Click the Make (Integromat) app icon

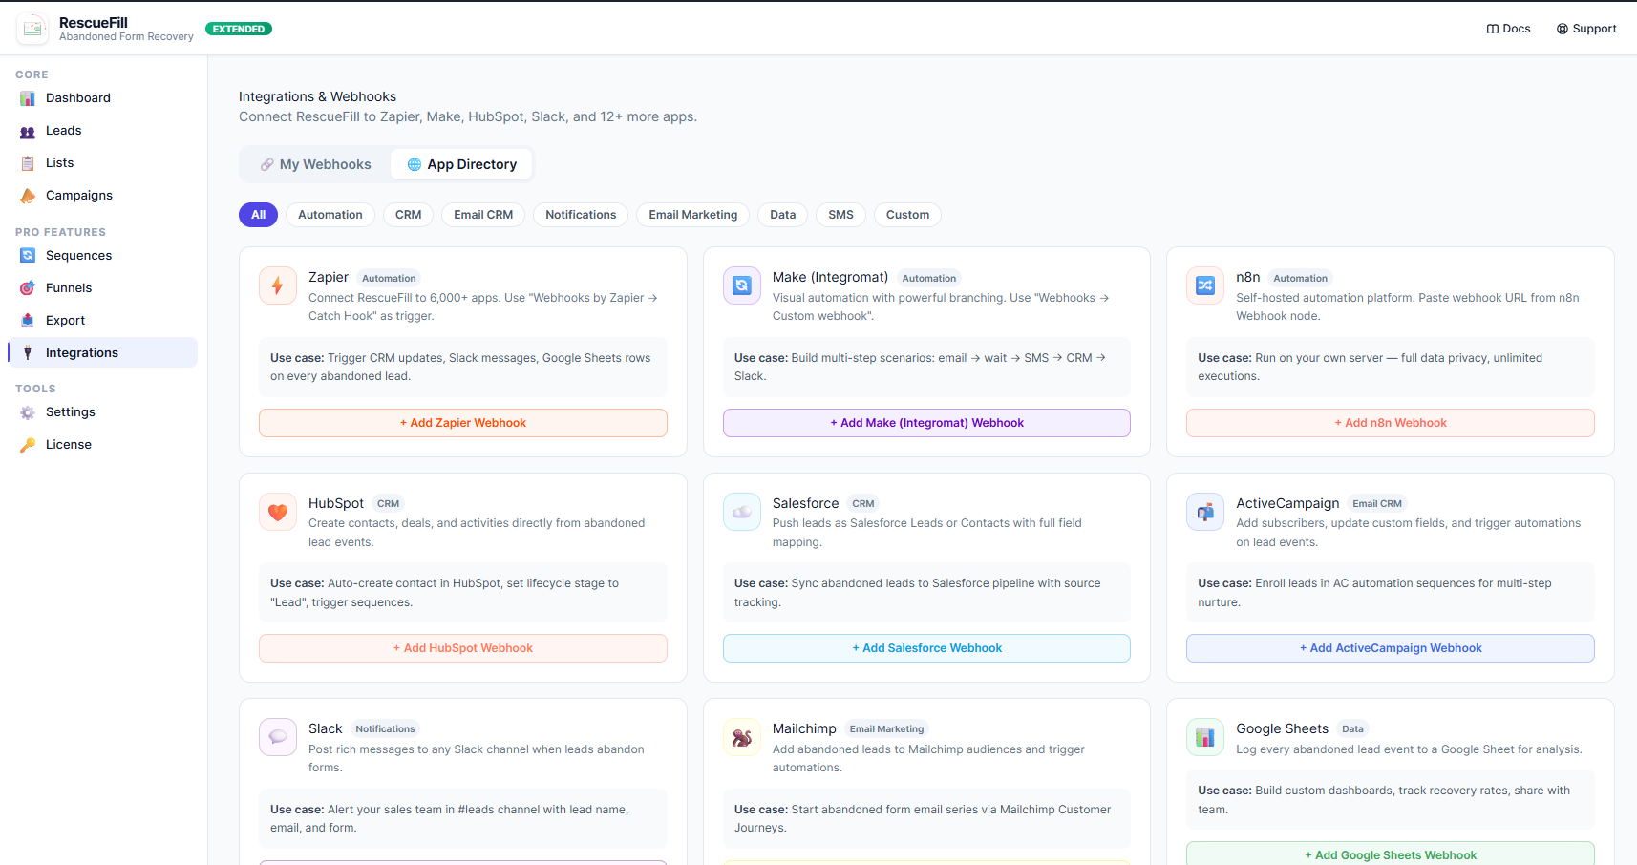(741, 285)
